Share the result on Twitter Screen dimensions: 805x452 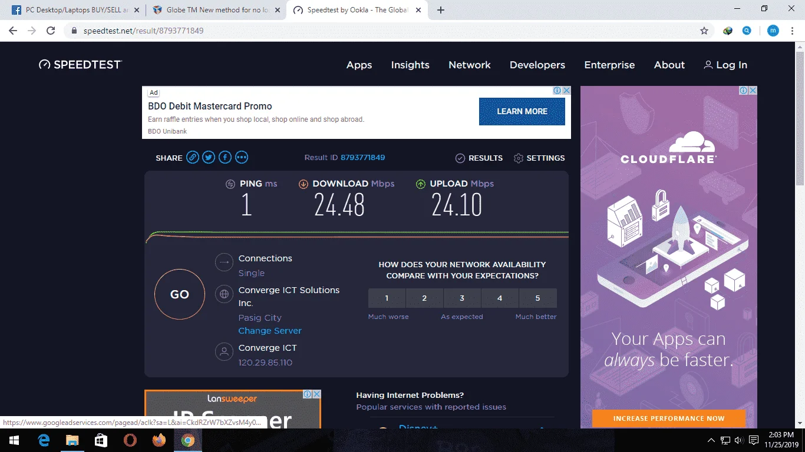pyautogui.click(x=209, y=158)
